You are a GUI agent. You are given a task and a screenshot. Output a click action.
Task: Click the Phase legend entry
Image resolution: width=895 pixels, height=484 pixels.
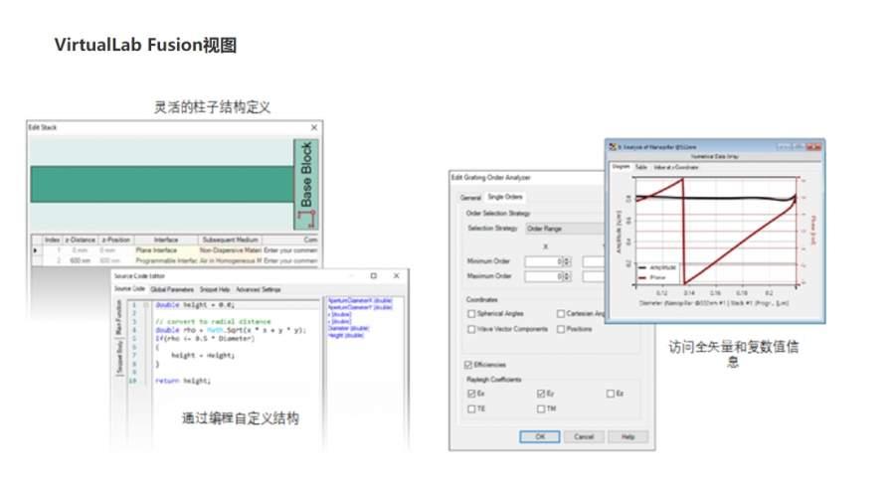[651, 277]
